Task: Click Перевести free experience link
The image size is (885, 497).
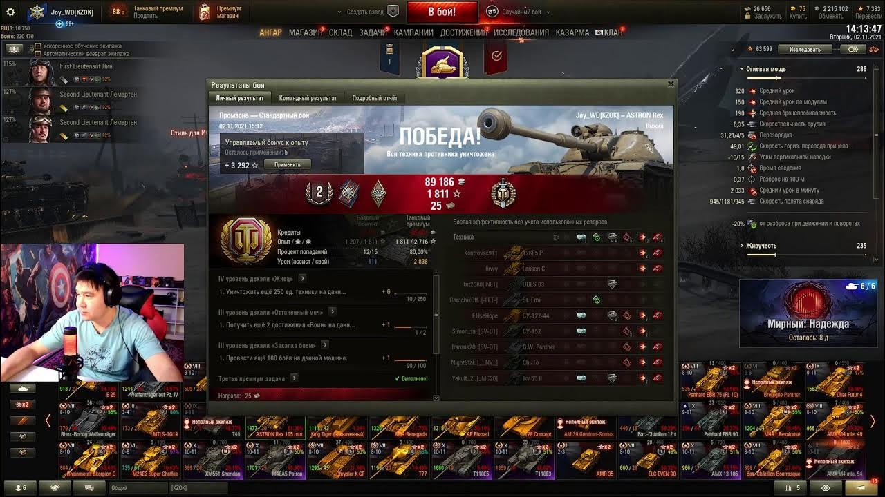Action: (x=868, y=16)
